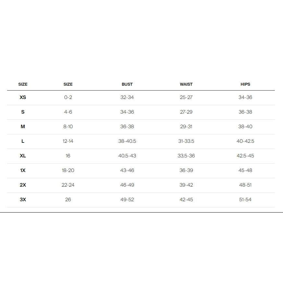Select the 3X size row label
The height and width of the screenshot is (283, 283).
[23, 200]
